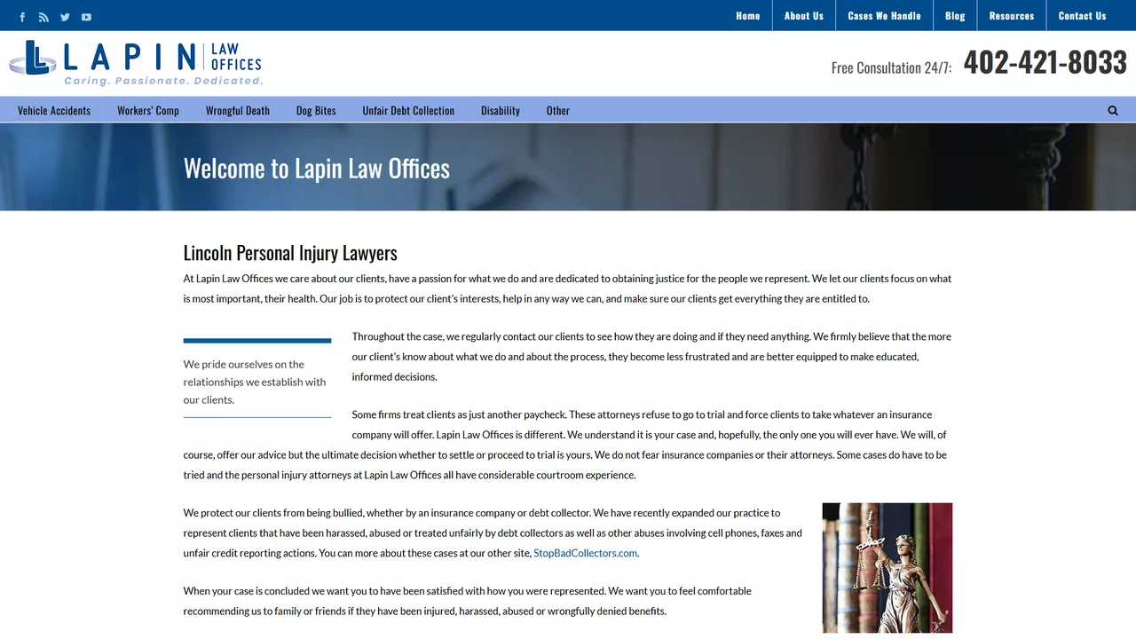Open the Facebook social icon
Image resolution: width=1136 pixels, height=639 pixels.
[x=22, y=17]
